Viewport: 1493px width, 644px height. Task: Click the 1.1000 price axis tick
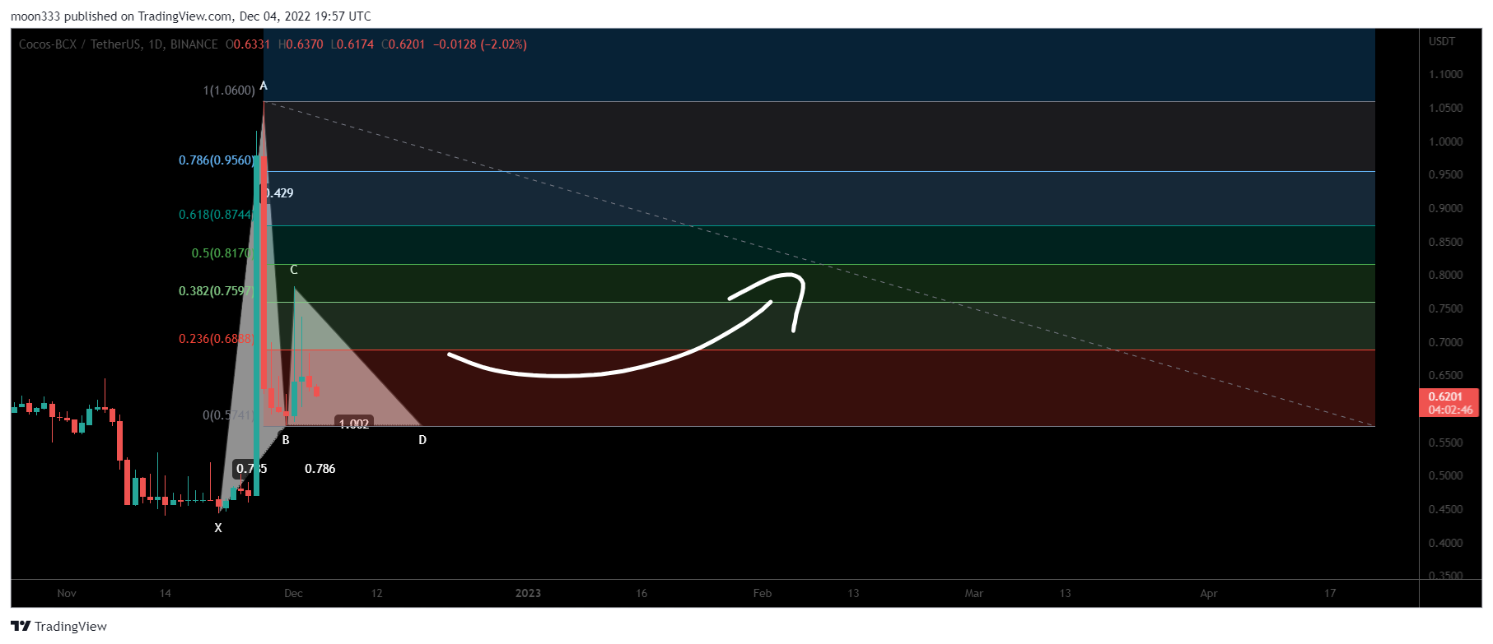(1446, 74)
